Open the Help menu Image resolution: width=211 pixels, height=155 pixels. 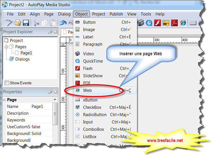160,14
